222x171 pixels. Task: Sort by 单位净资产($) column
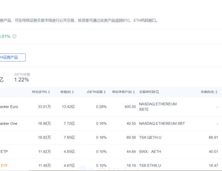134,92
